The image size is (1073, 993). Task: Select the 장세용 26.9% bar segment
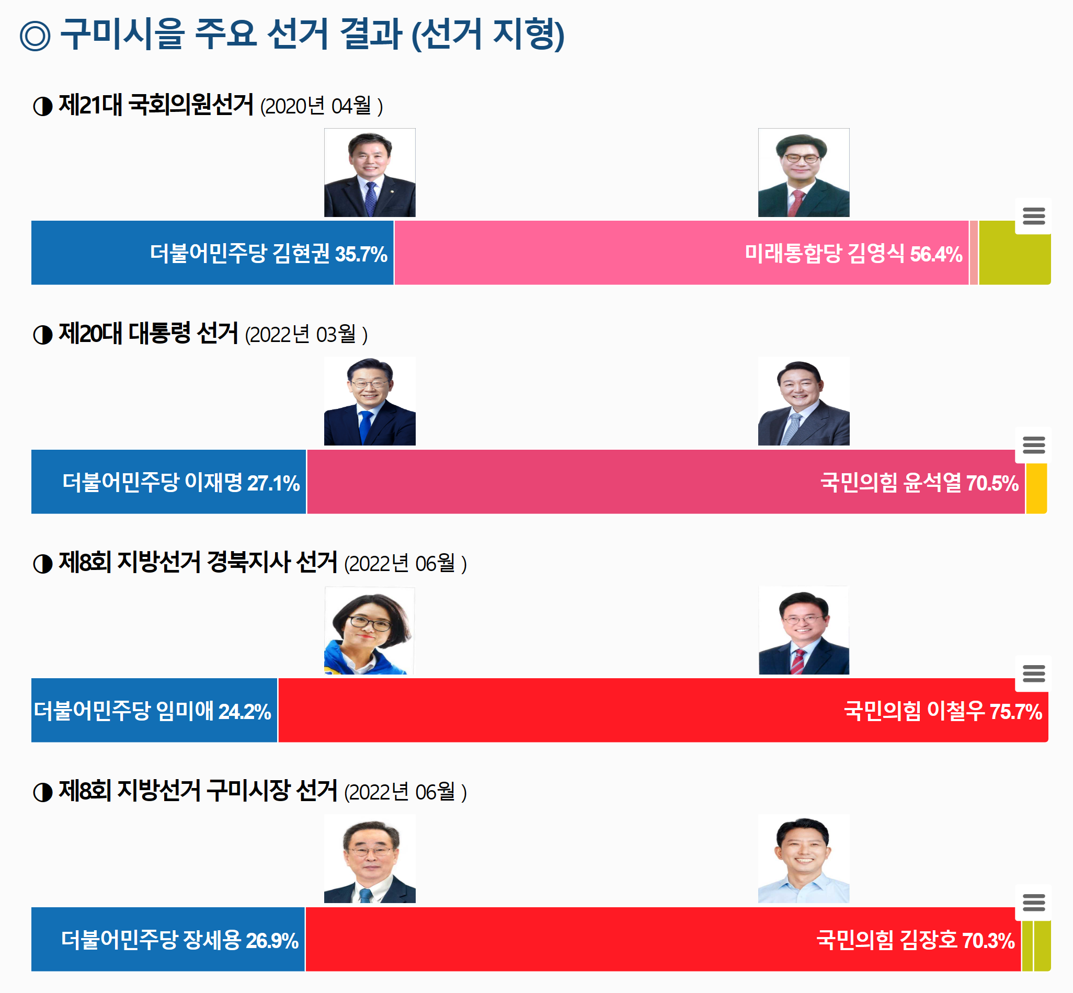click(x=168, y=939)
